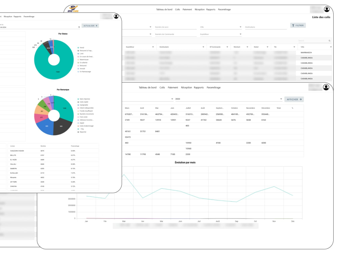Open the Expéditeur column header filter arrow

(153, 47)
